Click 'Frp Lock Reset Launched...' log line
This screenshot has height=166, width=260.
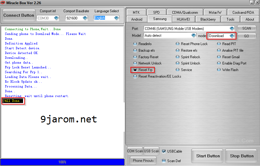click(28, 67)
